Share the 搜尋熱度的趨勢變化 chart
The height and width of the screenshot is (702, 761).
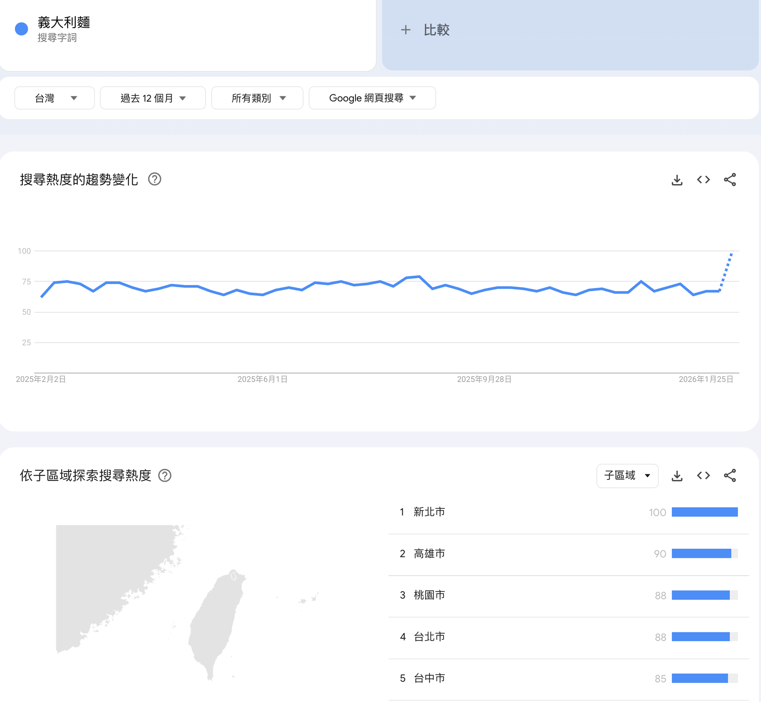click(730, 180)
